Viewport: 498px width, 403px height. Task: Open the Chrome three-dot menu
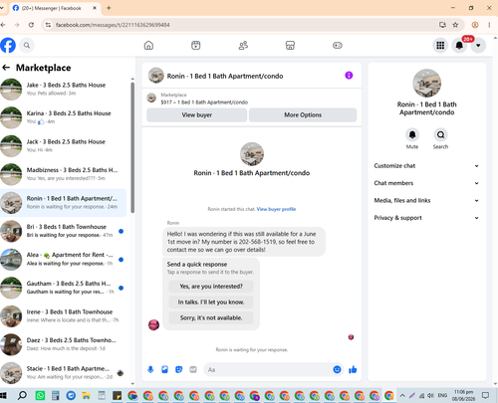pos(489,25)
